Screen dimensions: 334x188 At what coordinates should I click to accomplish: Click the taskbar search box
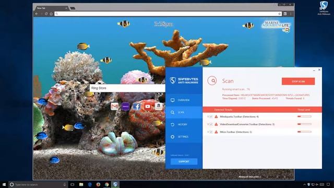click(38, 184)
